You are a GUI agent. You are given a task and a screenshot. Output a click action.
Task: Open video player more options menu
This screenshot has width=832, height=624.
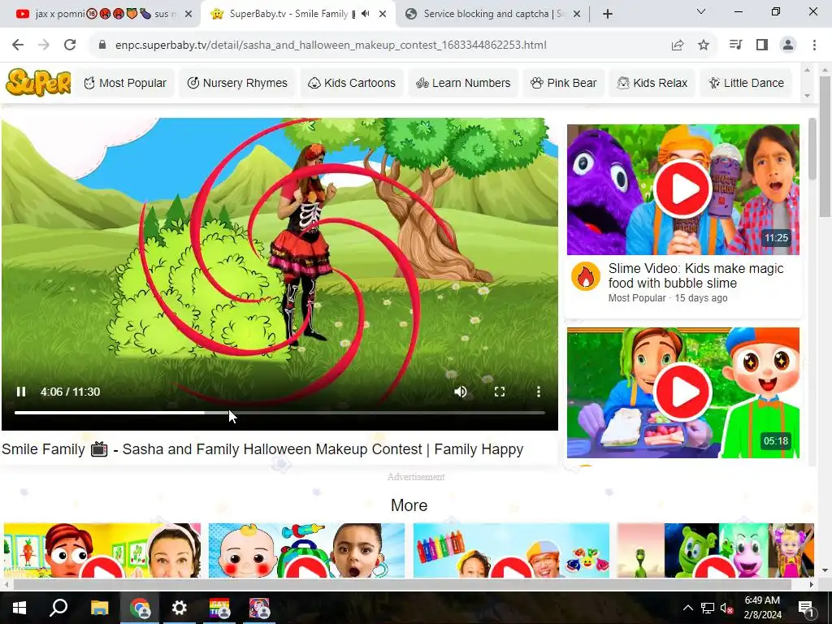point(539,392)
